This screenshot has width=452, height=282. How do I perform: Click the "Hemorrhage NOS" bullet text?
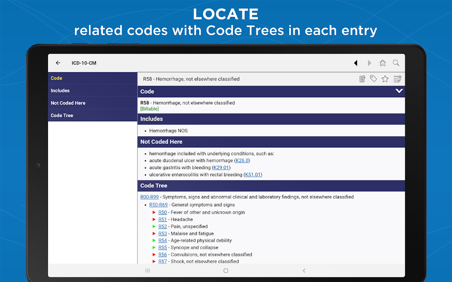point(168,131)
